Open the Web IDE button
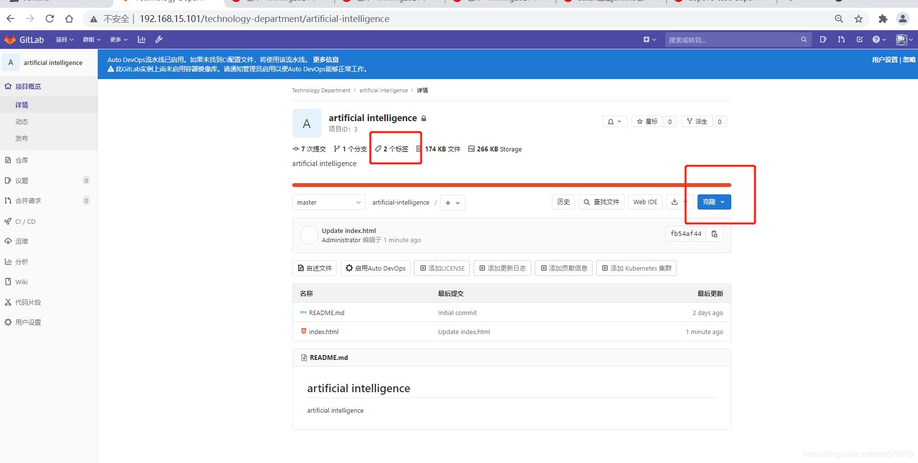The height and width of the screenshot is (463, 918). [x=645, y=202]
